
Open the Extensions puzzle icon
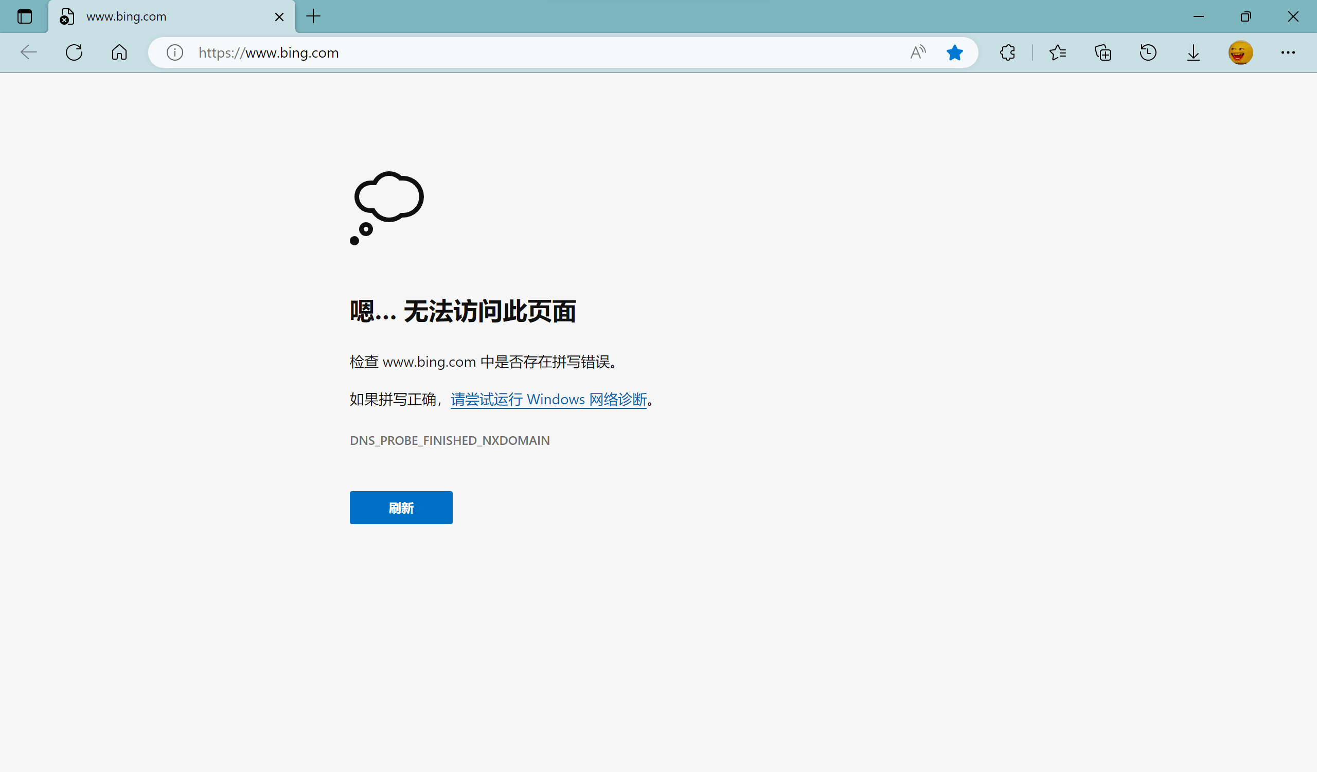click(1007, 52)
